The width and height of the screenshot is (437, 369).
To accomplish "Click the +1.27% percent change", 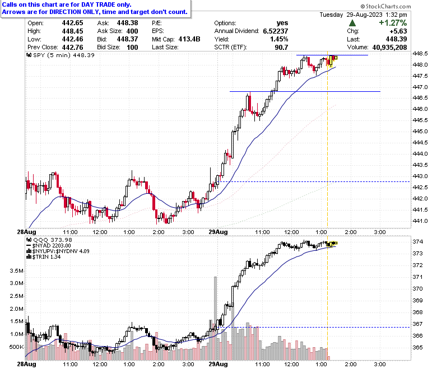I will (393, 23).
